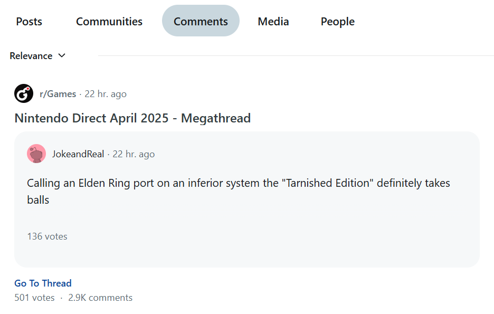This screenshot has width=494, height=314.
Task: Open the Nintendo Direct April 2025 Megathread title
Action: click(x=132, y=118)
